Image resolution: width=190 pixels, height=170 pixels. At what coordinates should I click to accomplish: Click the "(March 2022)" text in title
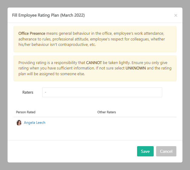tap(72, 15)
